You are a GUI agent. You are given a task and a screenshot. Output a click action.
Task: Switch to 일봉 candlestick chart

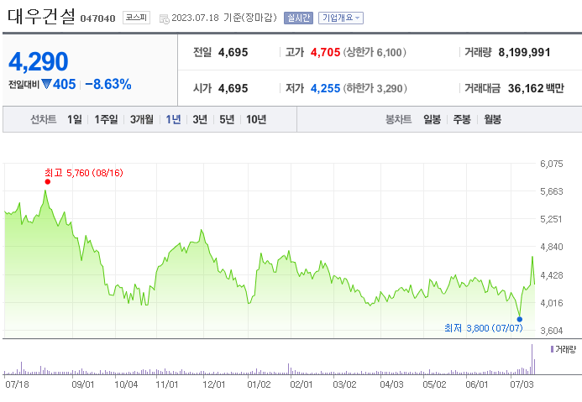[432, 119]
